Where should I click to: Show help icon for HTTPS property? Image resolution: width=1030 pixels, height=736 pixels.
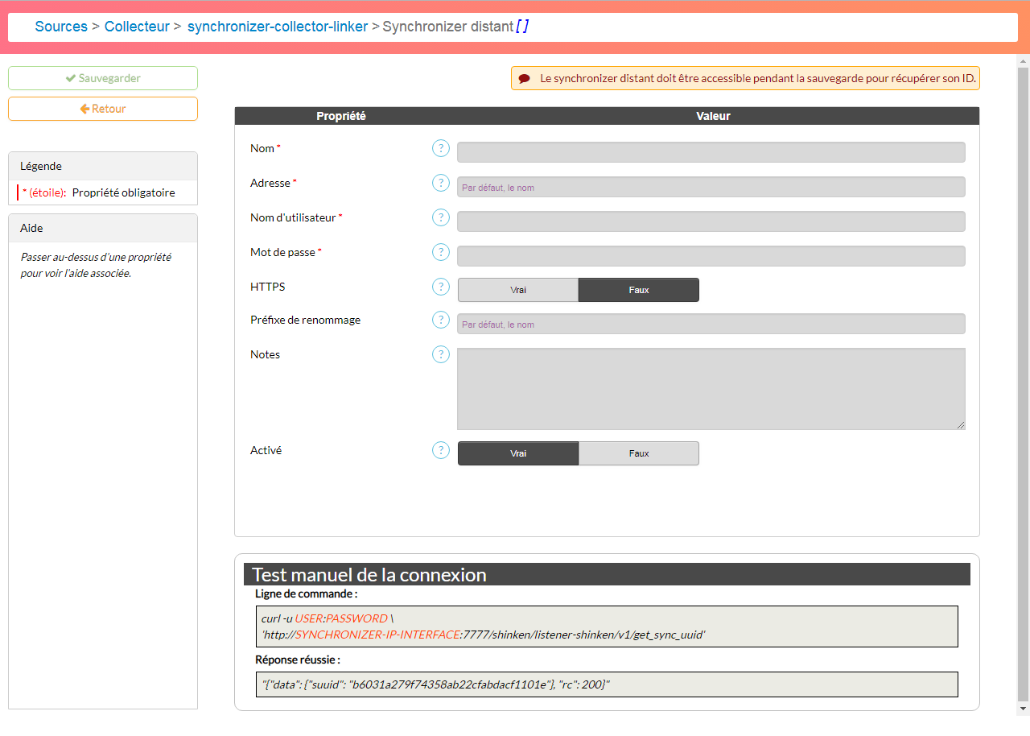[441, 287]
